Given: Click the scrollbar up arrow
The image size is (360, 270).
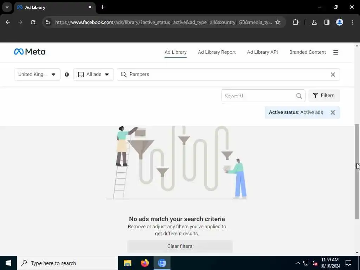Looking at the screenshot, I should tap(357, 46).
